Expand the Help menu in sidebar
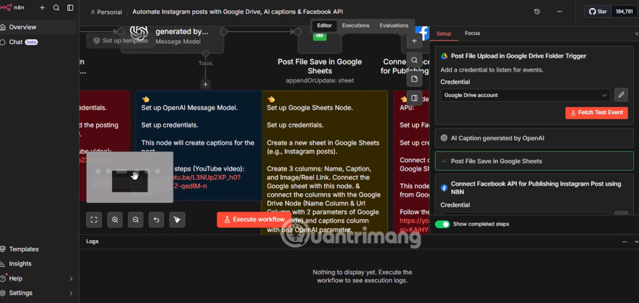 coord(71,279)
